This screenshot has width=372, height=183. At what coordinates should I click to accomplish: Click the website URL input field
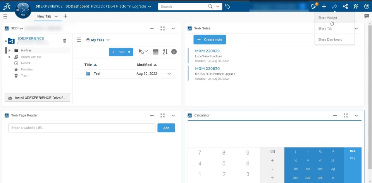coord(82,128)
